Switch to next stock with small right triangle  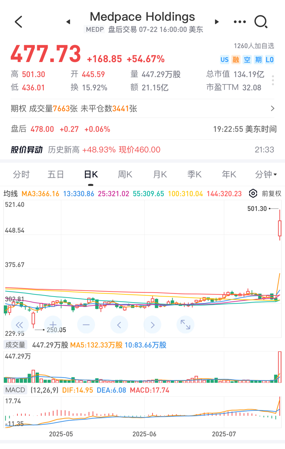point(217,22)
